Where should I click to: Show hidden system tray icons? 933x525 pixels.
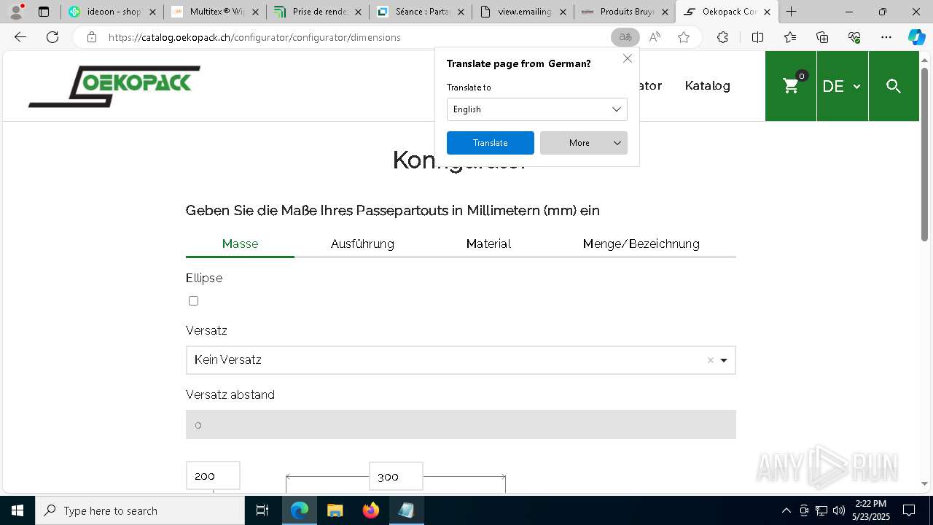786,510
